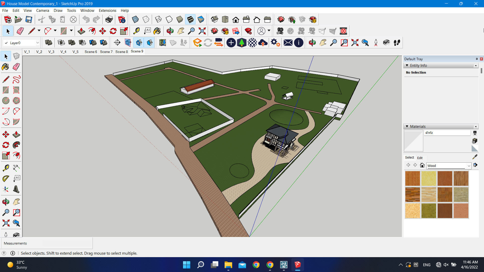
Task: Toggle Monochrome face style
Action: point(201,19)
